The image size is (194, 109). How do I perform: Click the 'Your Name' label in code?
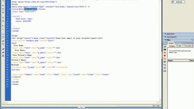pyautogui.click(x=18, y=45)
